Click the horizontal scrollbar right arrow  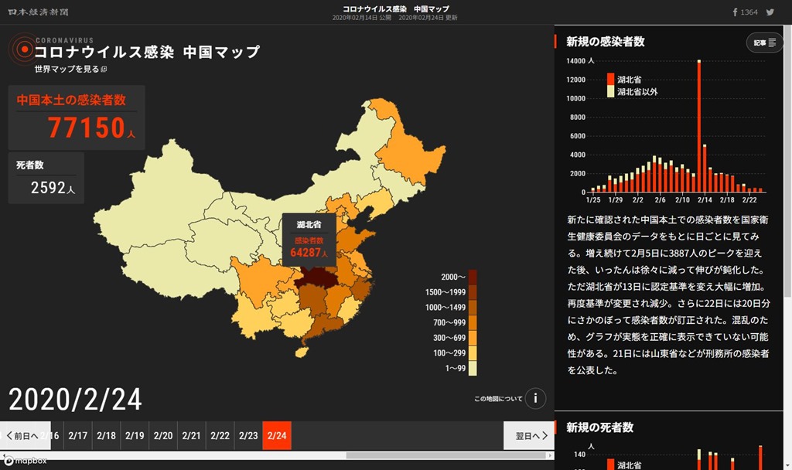click(550, 455)
